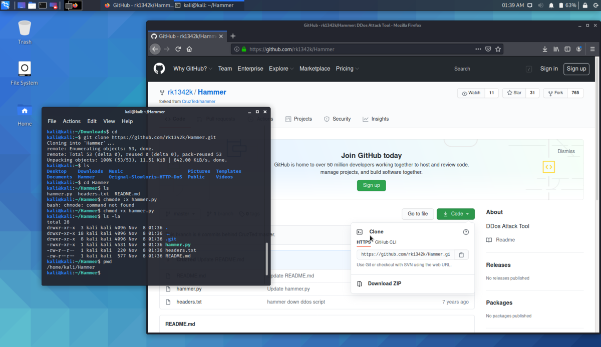Screen dimensions: 601x347
Task: Open the File System desktop icon
Action: (x=25, y=73)
